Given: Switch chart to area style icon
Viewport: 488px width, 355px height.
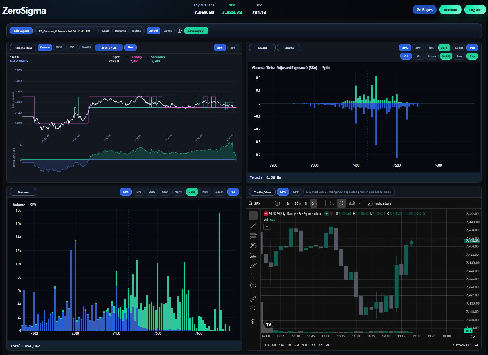Looking at the screenshot, I should [x=351, y=203].
